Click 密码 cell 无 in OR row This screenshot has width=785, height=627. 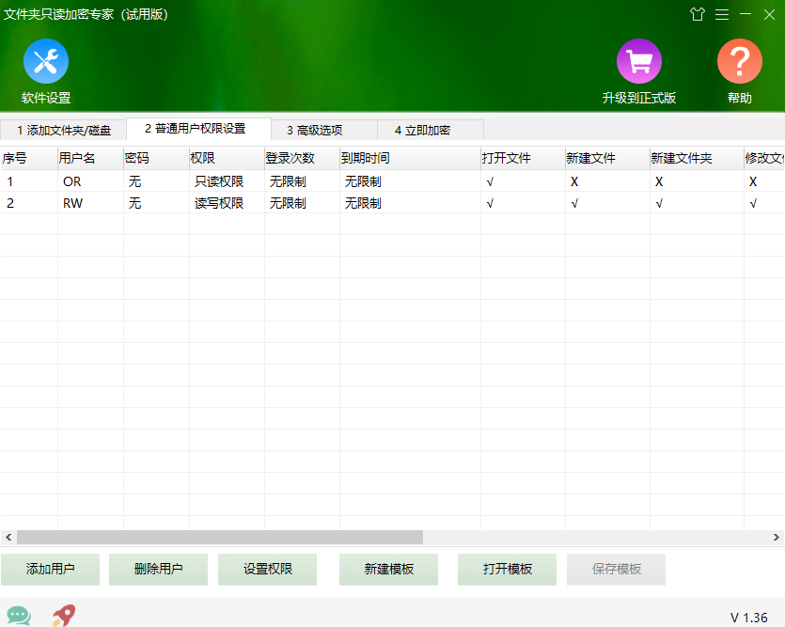pos(134,181)
